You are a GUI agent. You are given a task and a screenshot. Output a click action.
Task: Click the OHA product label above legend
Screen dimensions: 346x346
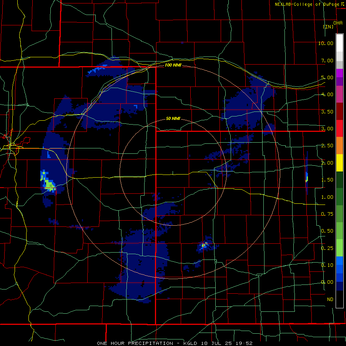point(338,23)
